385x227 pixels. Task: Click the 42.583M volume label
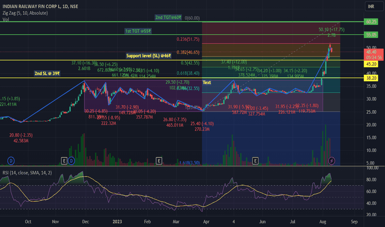tap(21, 141)
